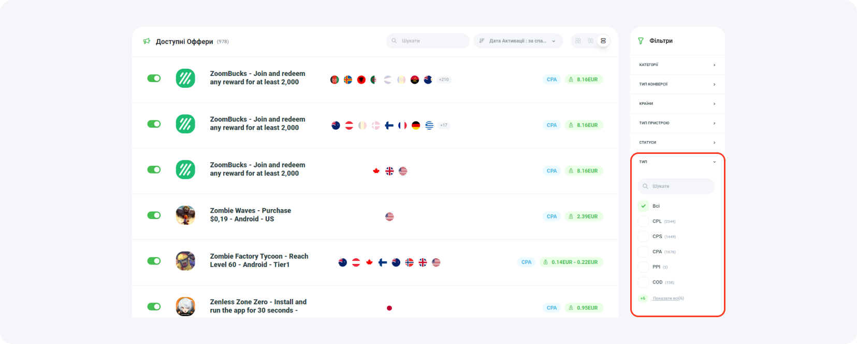Turn off the first ZoomBucks offer toggle
The width and height of the screenshot is (857, 344).
pyautogui.click(x=154, y=79)
